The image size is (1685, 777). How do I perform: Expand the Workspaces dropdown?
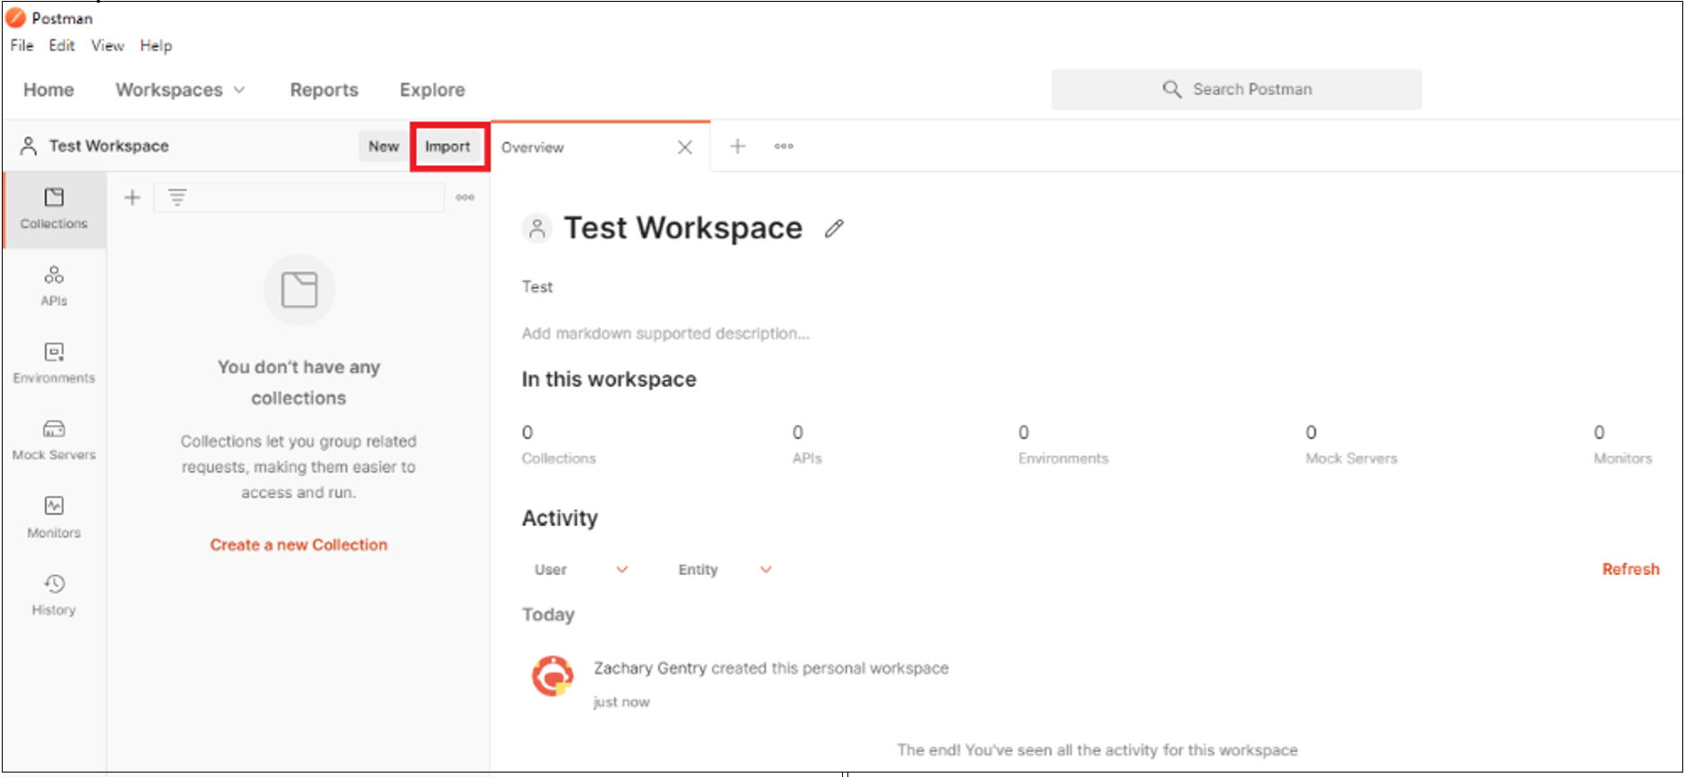pyautogui.click(x=180, y=90)
